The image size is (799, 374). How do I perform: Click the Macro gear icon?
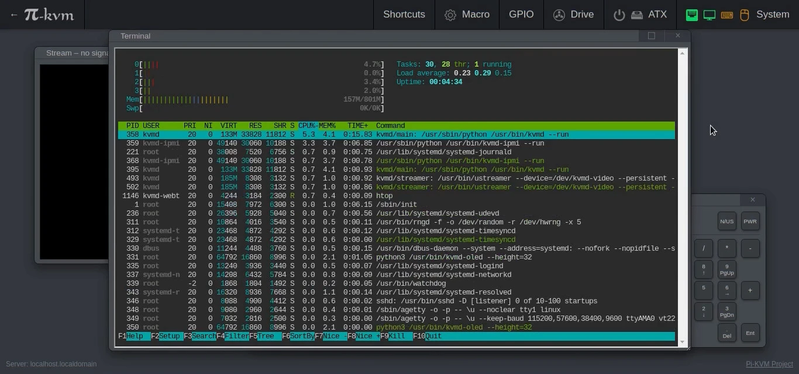pos(450,15)
